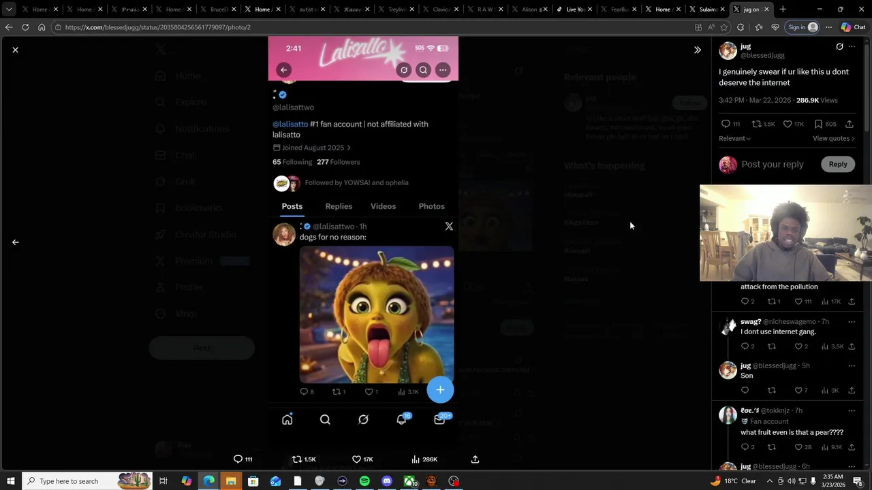Open jug's profile avatar in side panel
Image resolution: width=872 pixels, height=490 pixels.
tap(728, 51)
